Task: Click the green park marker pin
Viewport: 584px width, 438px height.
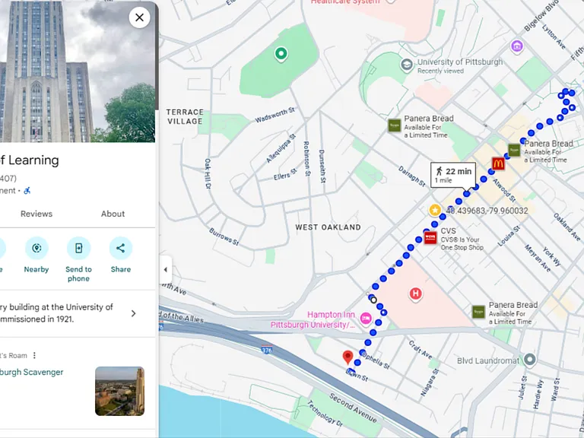Action: [281, 55]
